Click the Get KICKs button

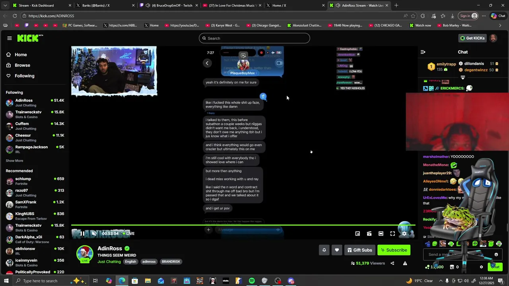(x=472, y=38)
